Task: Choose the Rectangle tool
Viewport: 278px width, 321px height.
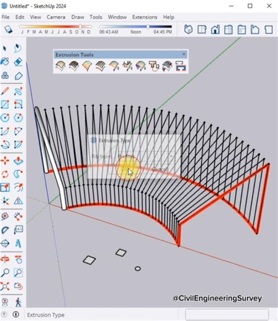Action: [5, 104]
